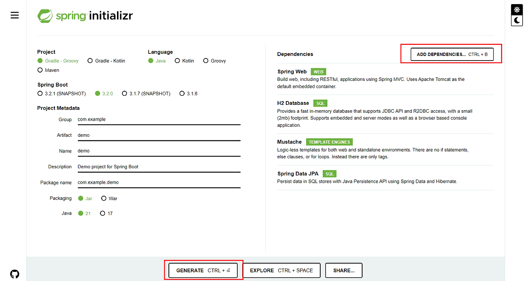Screen dimensions: 531x281
Task: Click the Dependencies heading
Action: pos(295,54)
